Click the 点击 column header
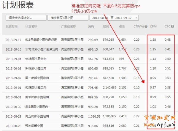 pyautogui.click(x=122, y=26)
